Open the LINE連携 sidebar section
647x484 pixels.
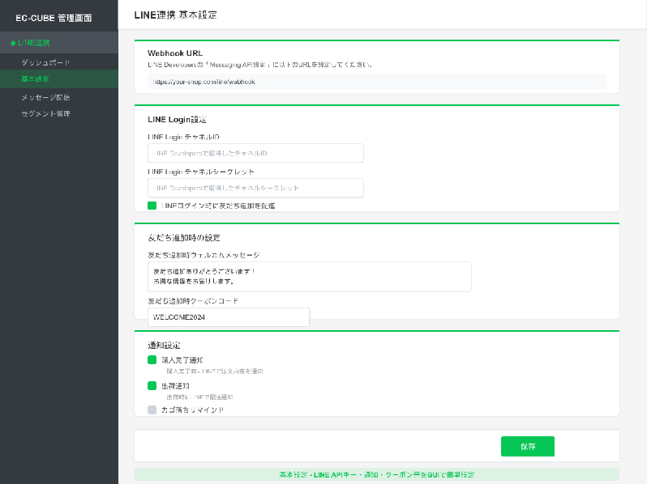click(x=59, y=42)
